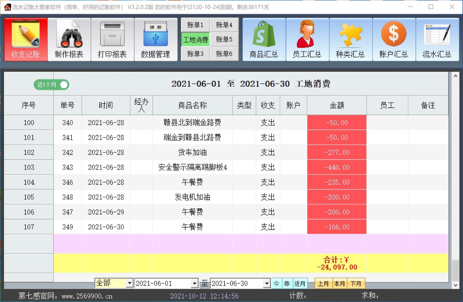
Task: Expand the 全部 filter dropdown
Action: (130, 283)
